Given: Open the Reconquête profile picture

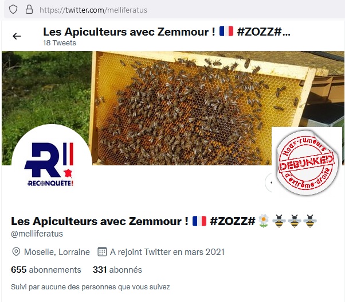Looking at the screenshot, I should pos(52,165).
